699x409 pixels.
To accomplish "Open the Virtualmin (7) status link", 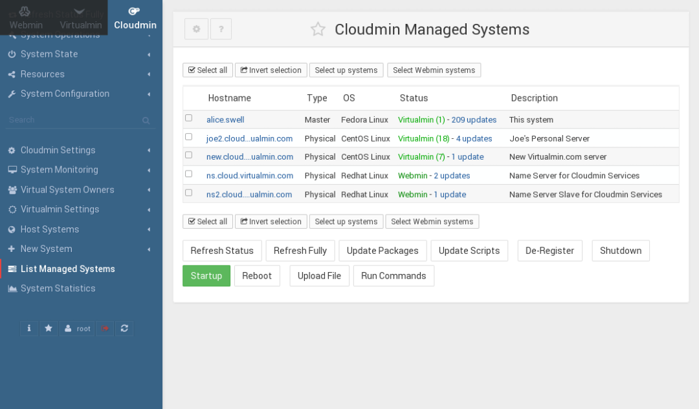I will [x=421, y=156].
